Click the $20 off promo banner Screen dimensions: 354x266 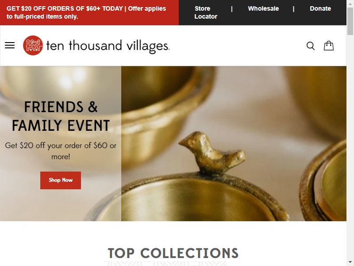point(86,12)
